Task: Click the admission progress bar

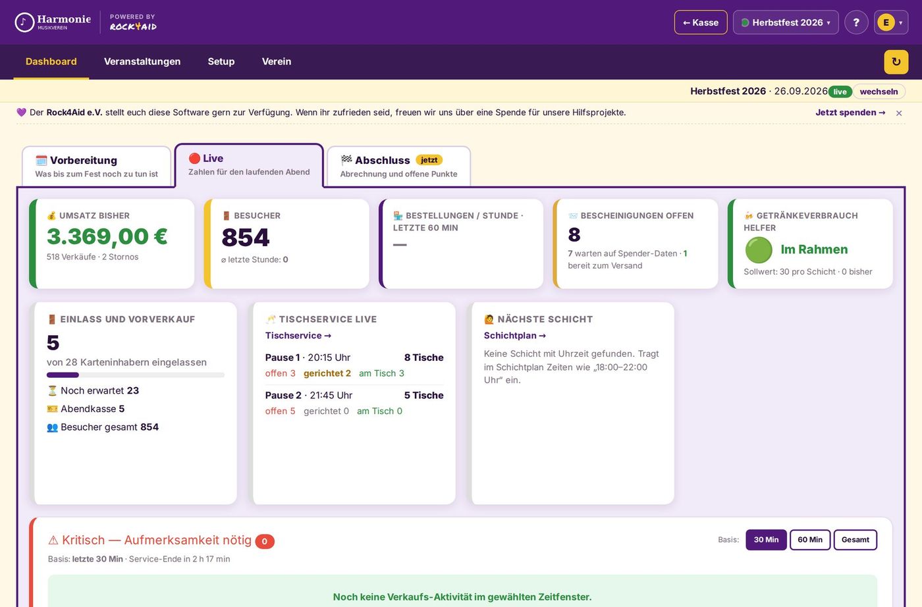Action: (x=136, y=375)
